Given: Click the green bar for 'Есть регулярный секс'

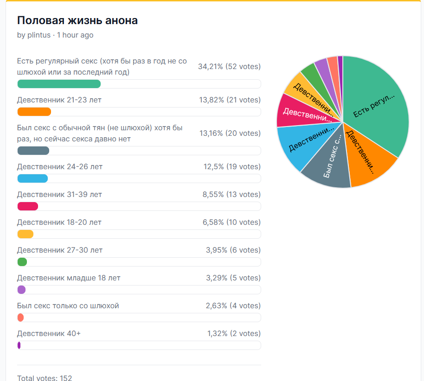Looking at the screenshot, I should point(59,84).
